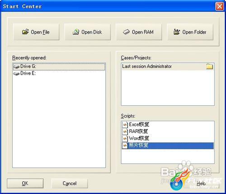
Task: Click the Cancel button
Action: 70,183
